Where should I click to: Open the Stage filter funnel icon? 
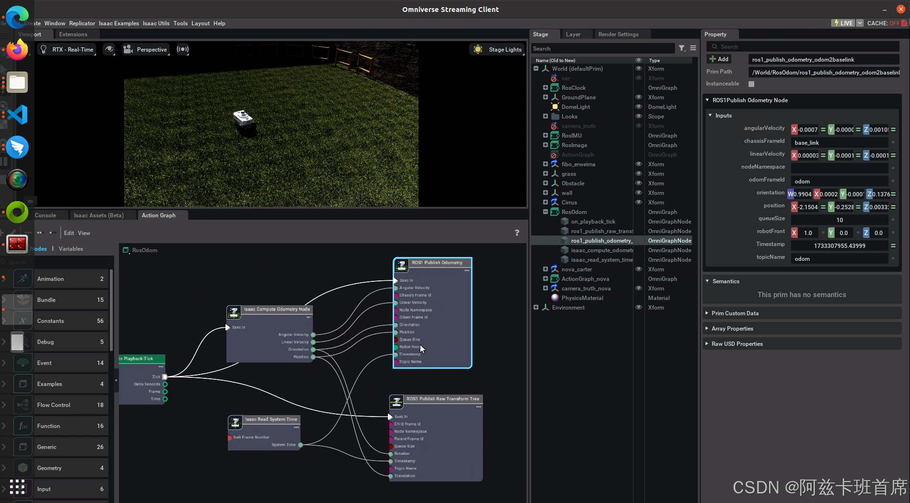click(x=682, y=48)
